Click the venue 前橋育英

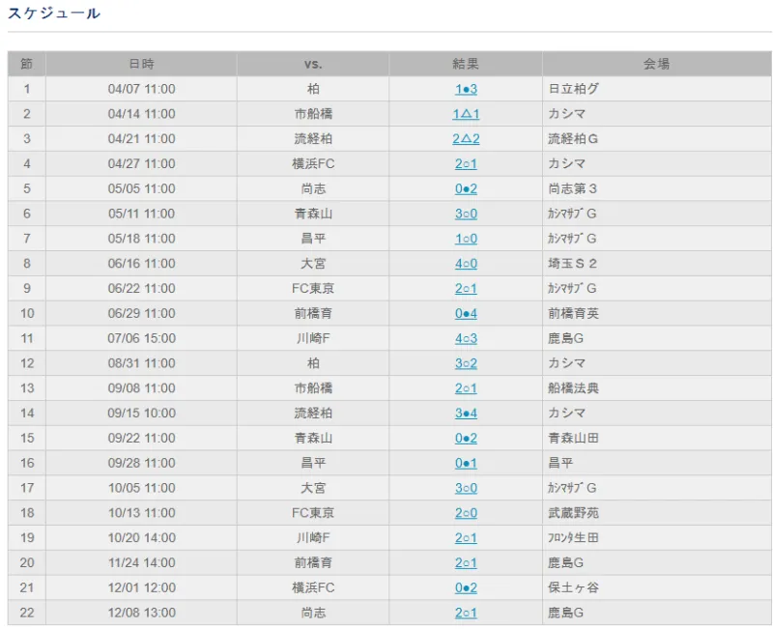pos(573,313)
